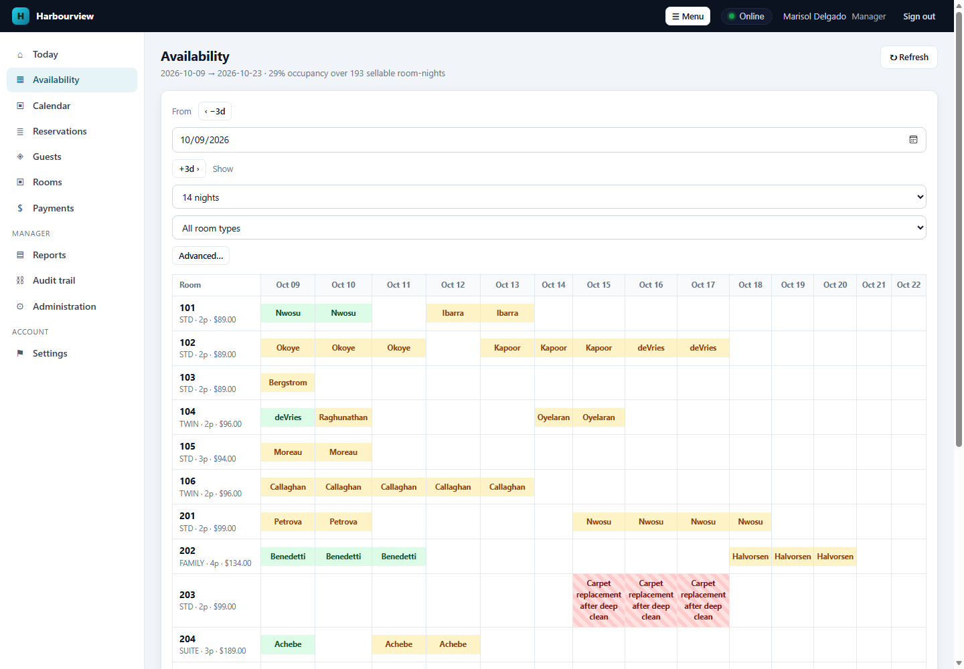This screenshot has height=669, width=964.
Task: Click the Settings flag icon in the sidebar
Action: pos(20,353)
